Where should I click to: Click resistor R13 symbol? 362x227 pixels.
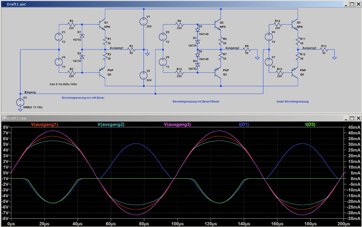click(x=323, y=49)
